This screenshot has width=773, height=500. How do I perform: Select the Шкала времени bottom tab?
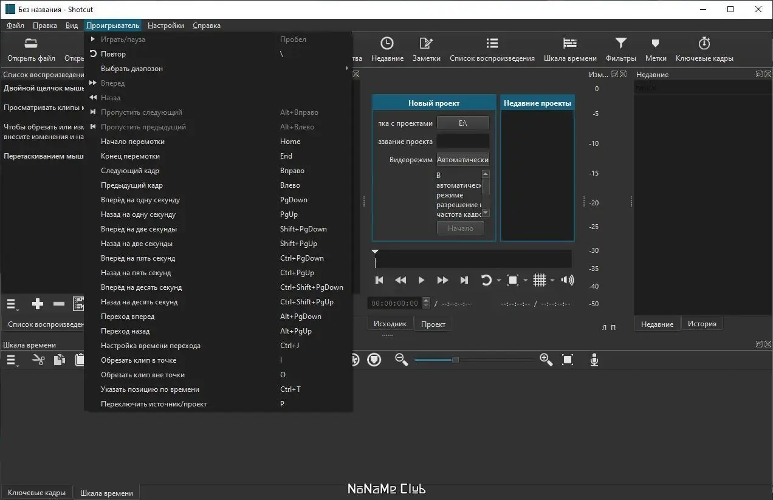coord(106,493)
